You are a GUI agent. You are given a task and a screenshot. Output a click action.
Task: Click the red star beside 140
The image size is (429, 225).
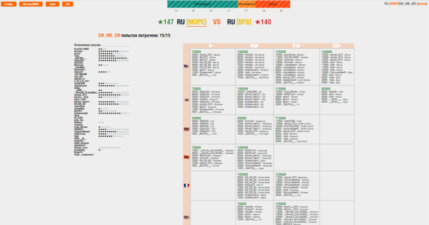pos(258,22)
